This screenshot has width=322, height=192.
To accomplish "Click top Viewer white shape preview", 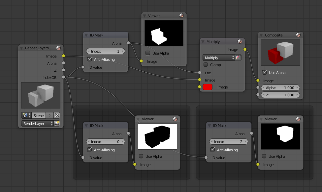I will tap(164, 33).
